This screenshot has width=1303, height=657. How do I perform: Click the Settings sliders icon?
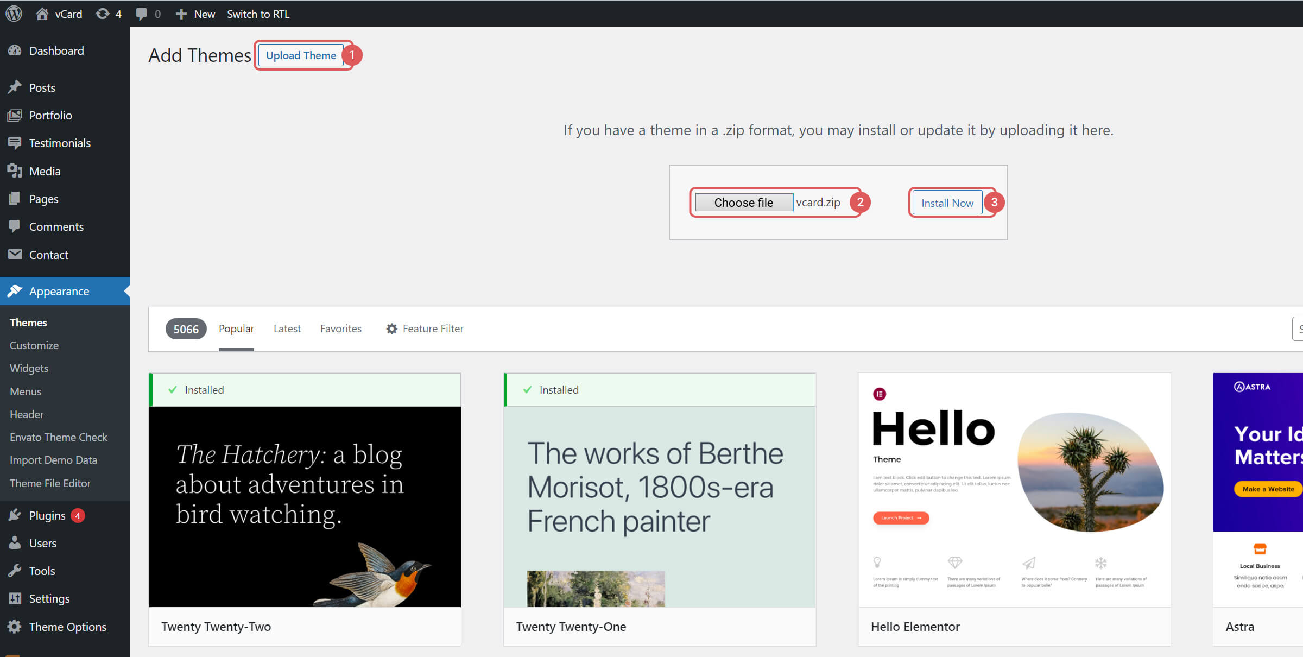[15, 598]
